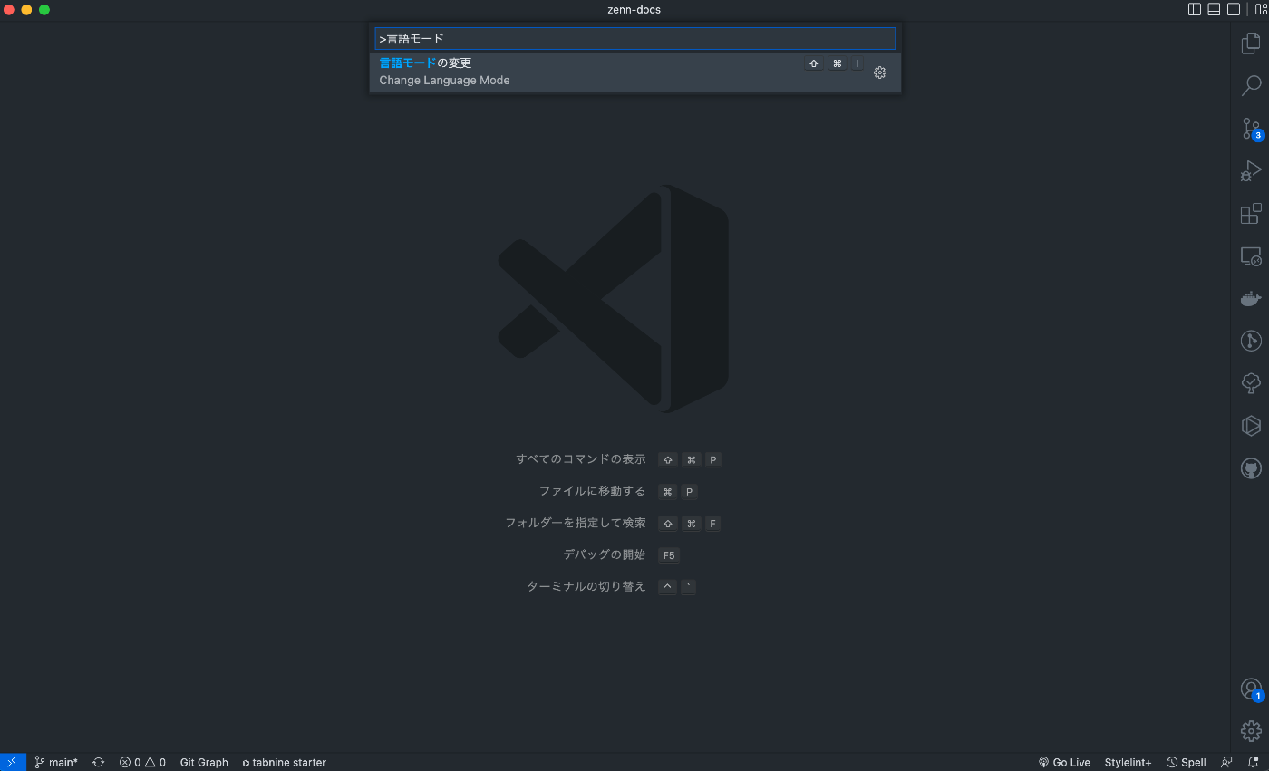Open the Extensions view icon
Viewport: 1269px width, 771px height.
tap(1251, 214)
